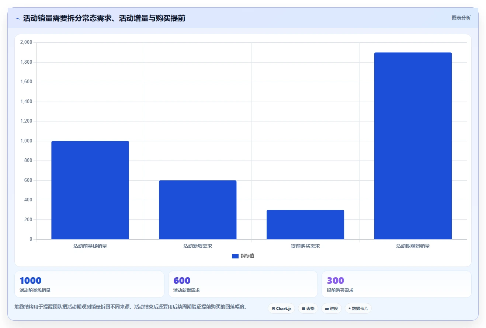Select the 表格 tag chip
486x328 pixels.
point(308,308)
